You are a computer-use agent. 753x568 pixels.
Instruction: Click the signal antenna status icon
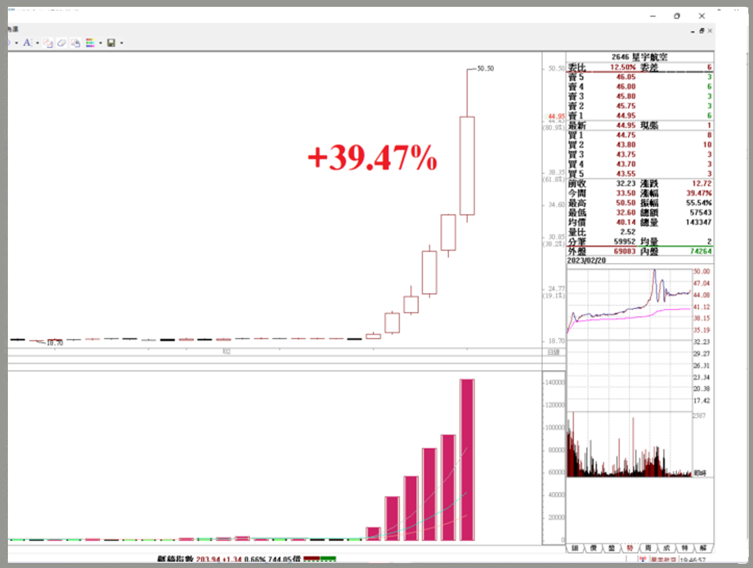(x=643, y=560)
